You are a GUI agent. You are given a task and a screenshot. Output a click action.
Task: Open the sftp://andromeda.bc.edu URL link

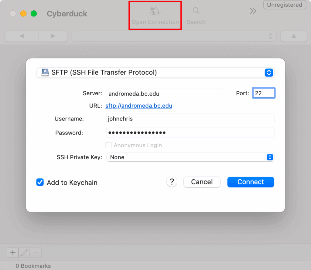(x=138, y=106)
